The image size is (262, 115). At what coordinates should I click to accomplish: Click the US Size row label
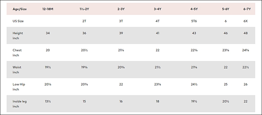[18, 21]
